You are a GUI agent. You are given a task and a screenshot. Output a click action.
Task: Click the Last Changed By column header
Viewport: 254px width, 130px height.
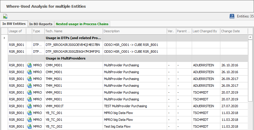(x=205, y=31)
